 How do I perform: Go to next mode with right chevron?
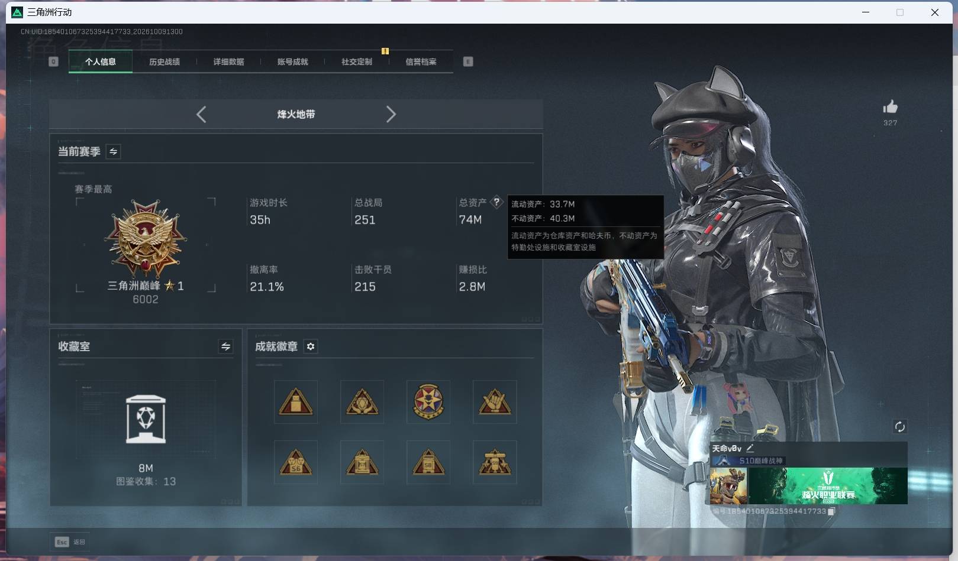[x=391, y=114]
